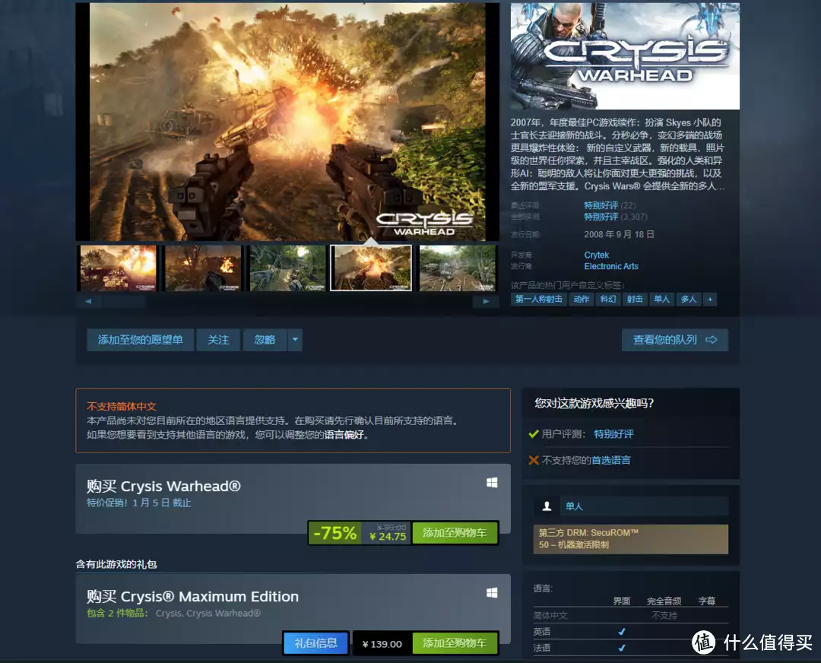The width and height of the screenshot is (821, 663).
Task: Add Crysis Warhead to your wishlist
Action: [141, 340]
